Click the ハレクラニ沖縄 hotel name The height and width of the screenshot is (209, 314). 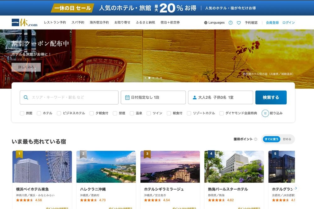click(x=93, y=189)
